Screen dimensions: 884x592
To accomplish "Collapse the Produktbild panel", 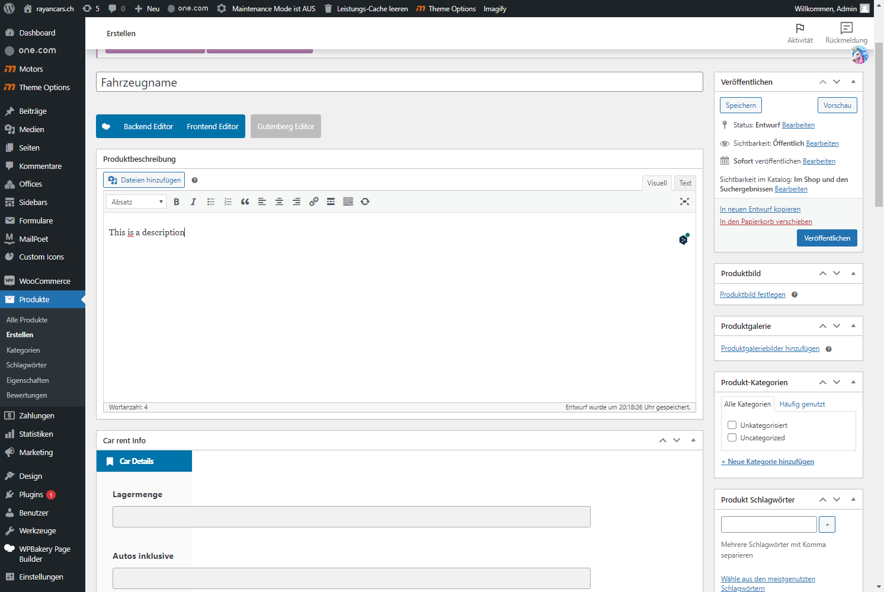I will click(x=853, y=273).
